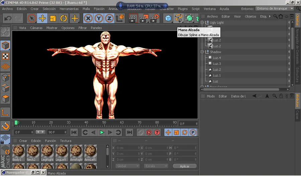Open the Textura menu in materials panel
Viewport: 301px width, 176px height.
tap(66, 141)
